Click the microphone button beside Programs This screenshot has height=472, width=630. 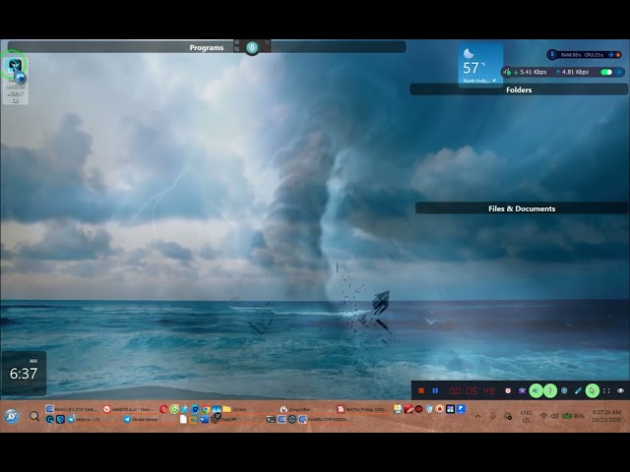tap(252, 48)
